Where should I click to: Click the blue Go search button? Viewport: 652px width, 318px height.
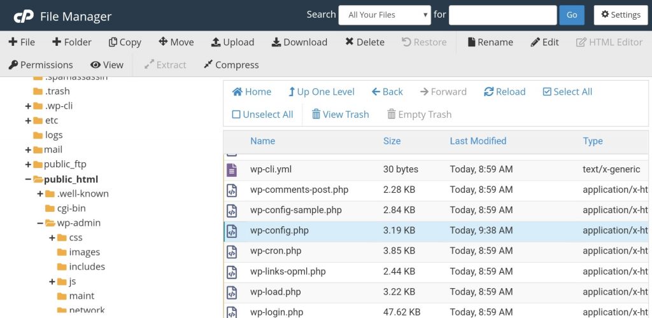click(572, 15)
